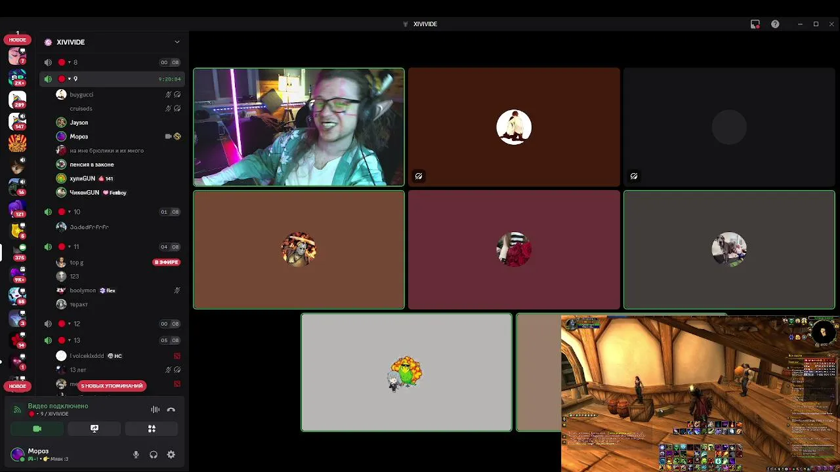Open server icon with 289 badge
840x472 pixels.
[x=18, y=100]
